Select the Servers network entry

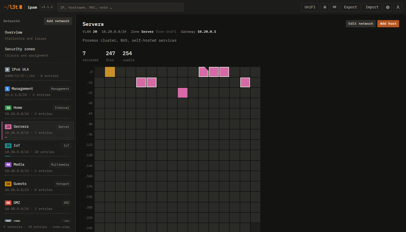(x=38, y=130)
